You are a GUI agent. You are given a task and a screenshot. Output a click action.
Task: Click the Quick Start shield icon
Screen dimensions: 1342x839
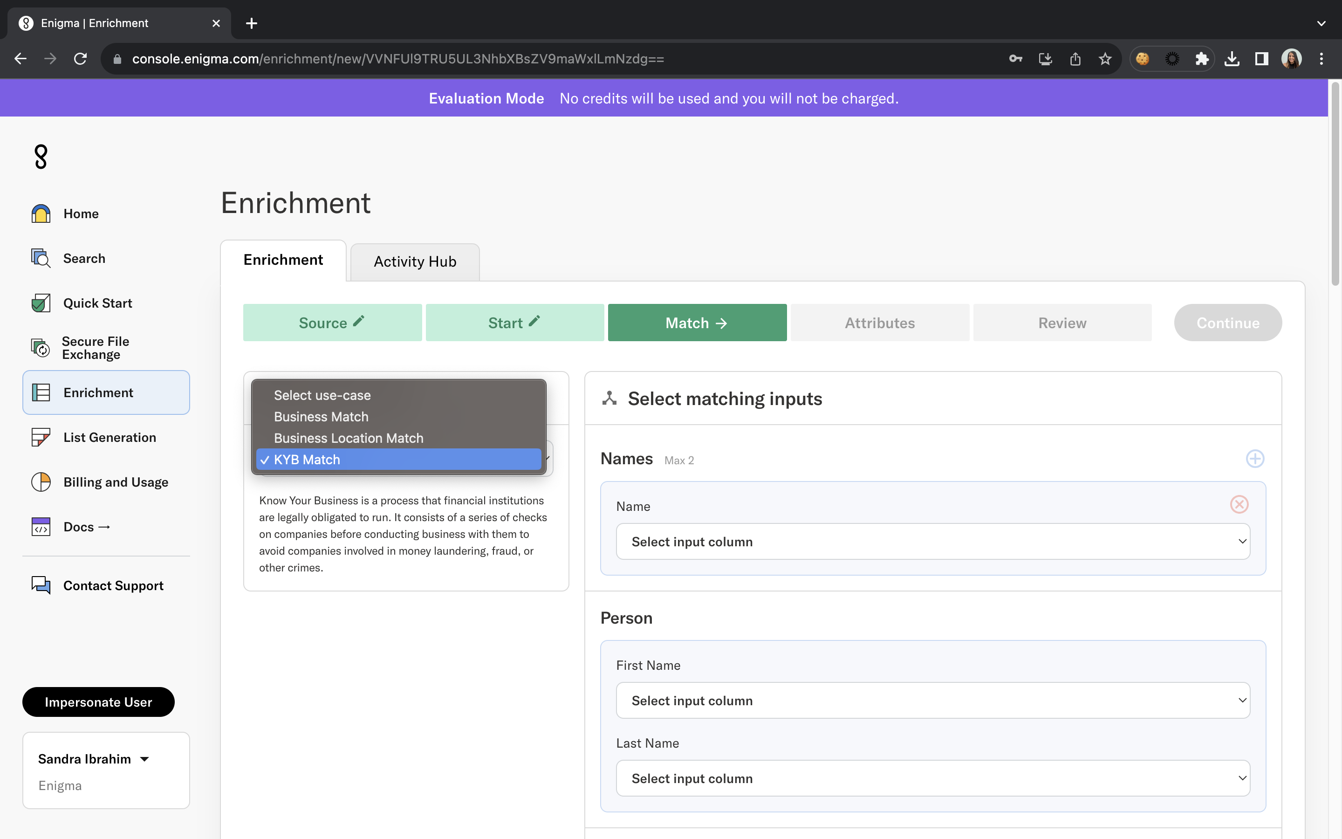pos(41,303)
